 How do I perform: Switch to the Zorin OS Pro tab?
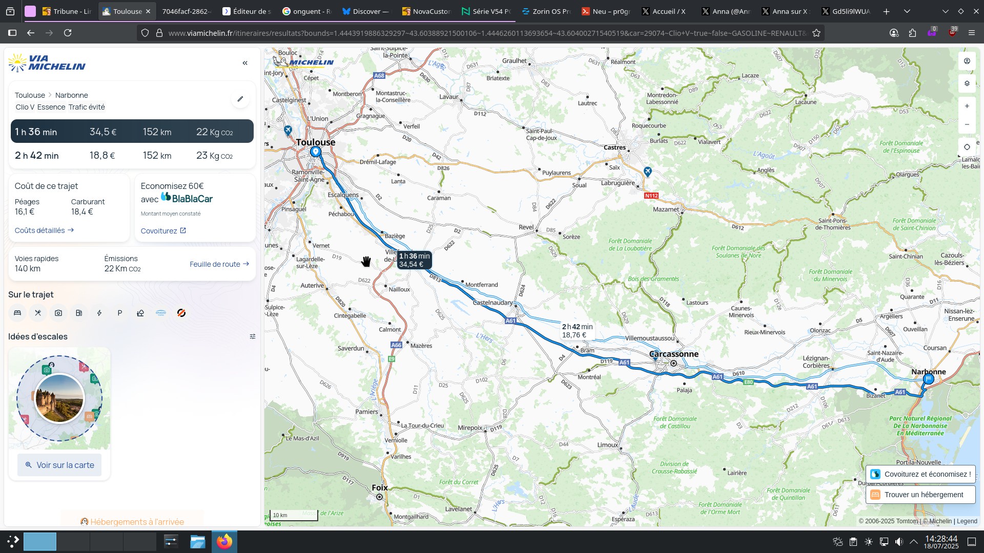click(546, 11)
